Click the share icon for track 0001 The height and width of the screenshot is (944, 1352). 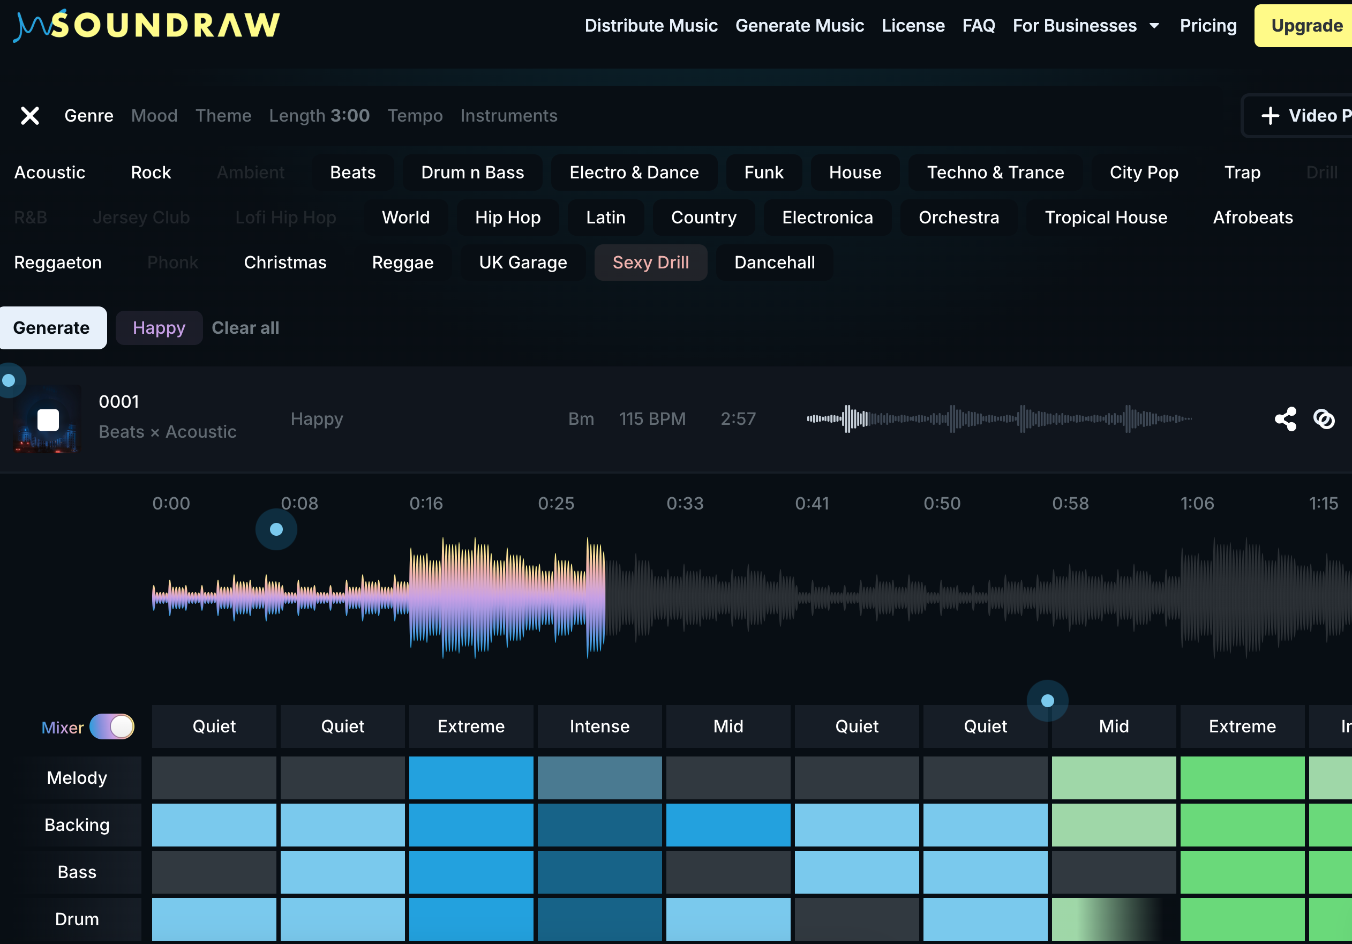[x=1285, y=419]
